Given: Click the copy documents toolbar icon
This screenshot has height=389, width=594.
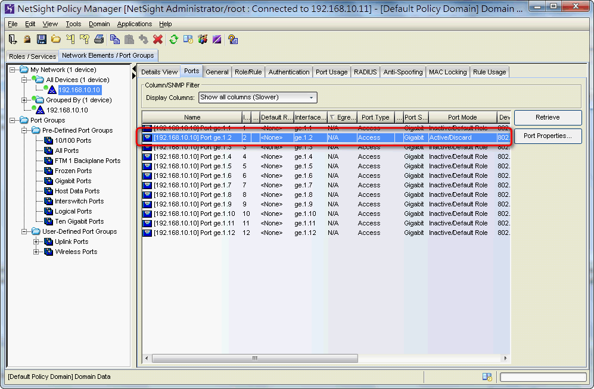Looking at the screenshot, I should pyautogui.click(x=115, y=39).
